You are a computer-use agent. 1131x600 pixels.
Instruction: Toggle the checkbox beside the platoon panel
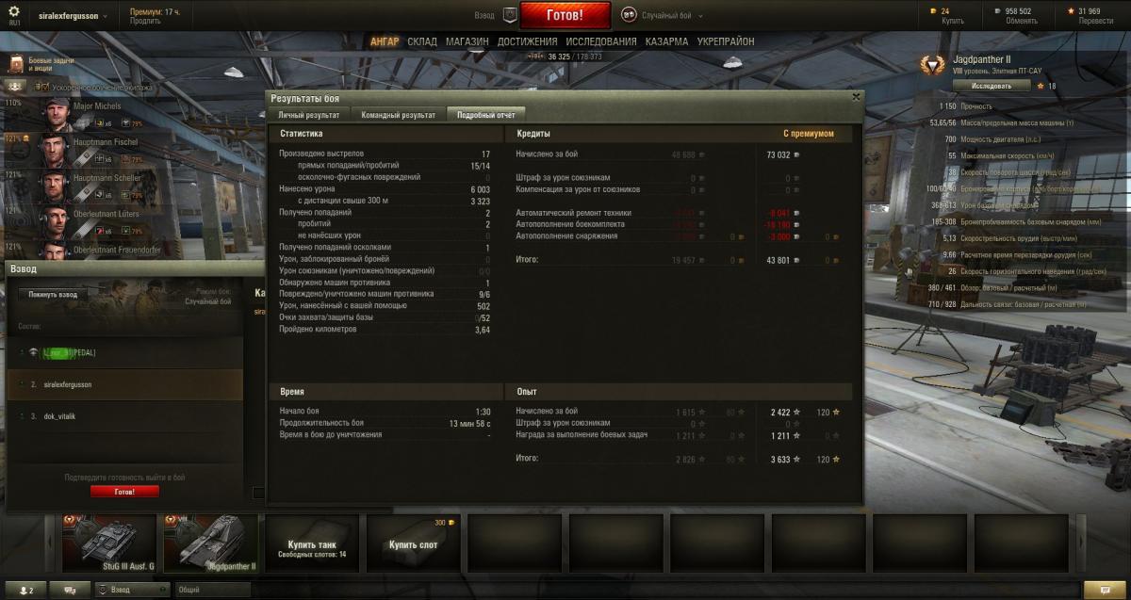(x=258, y=493)
